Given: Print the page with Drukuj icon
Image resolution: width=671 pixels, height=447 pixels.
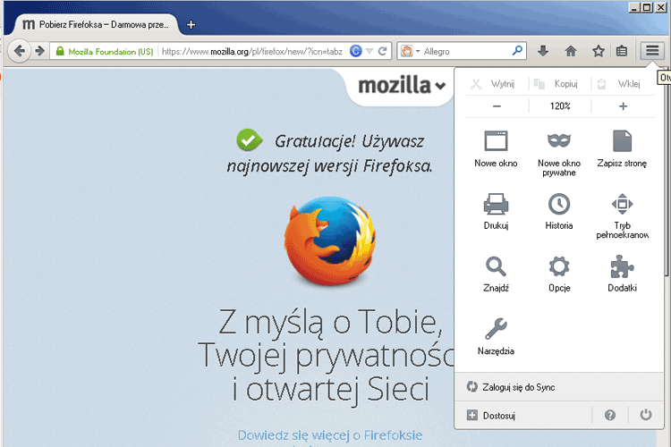Looking at the screenshot, I should (496, 205).
